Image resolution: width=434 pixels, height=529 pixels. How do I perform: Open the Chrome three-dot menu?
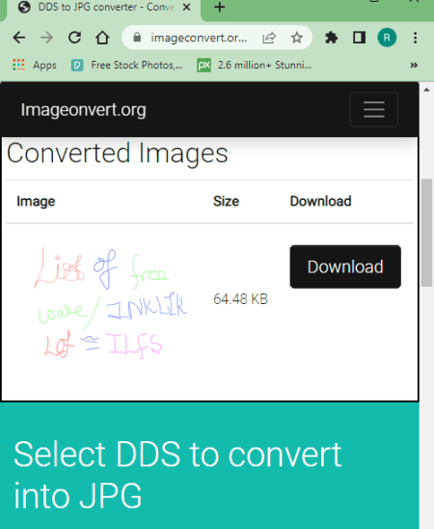coord(415,38)
